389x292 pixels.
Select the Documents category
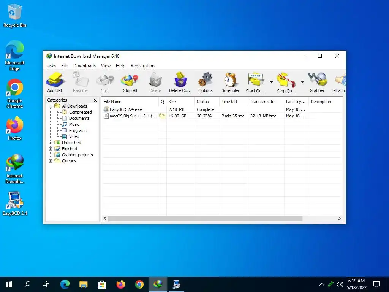click(79, 119)
